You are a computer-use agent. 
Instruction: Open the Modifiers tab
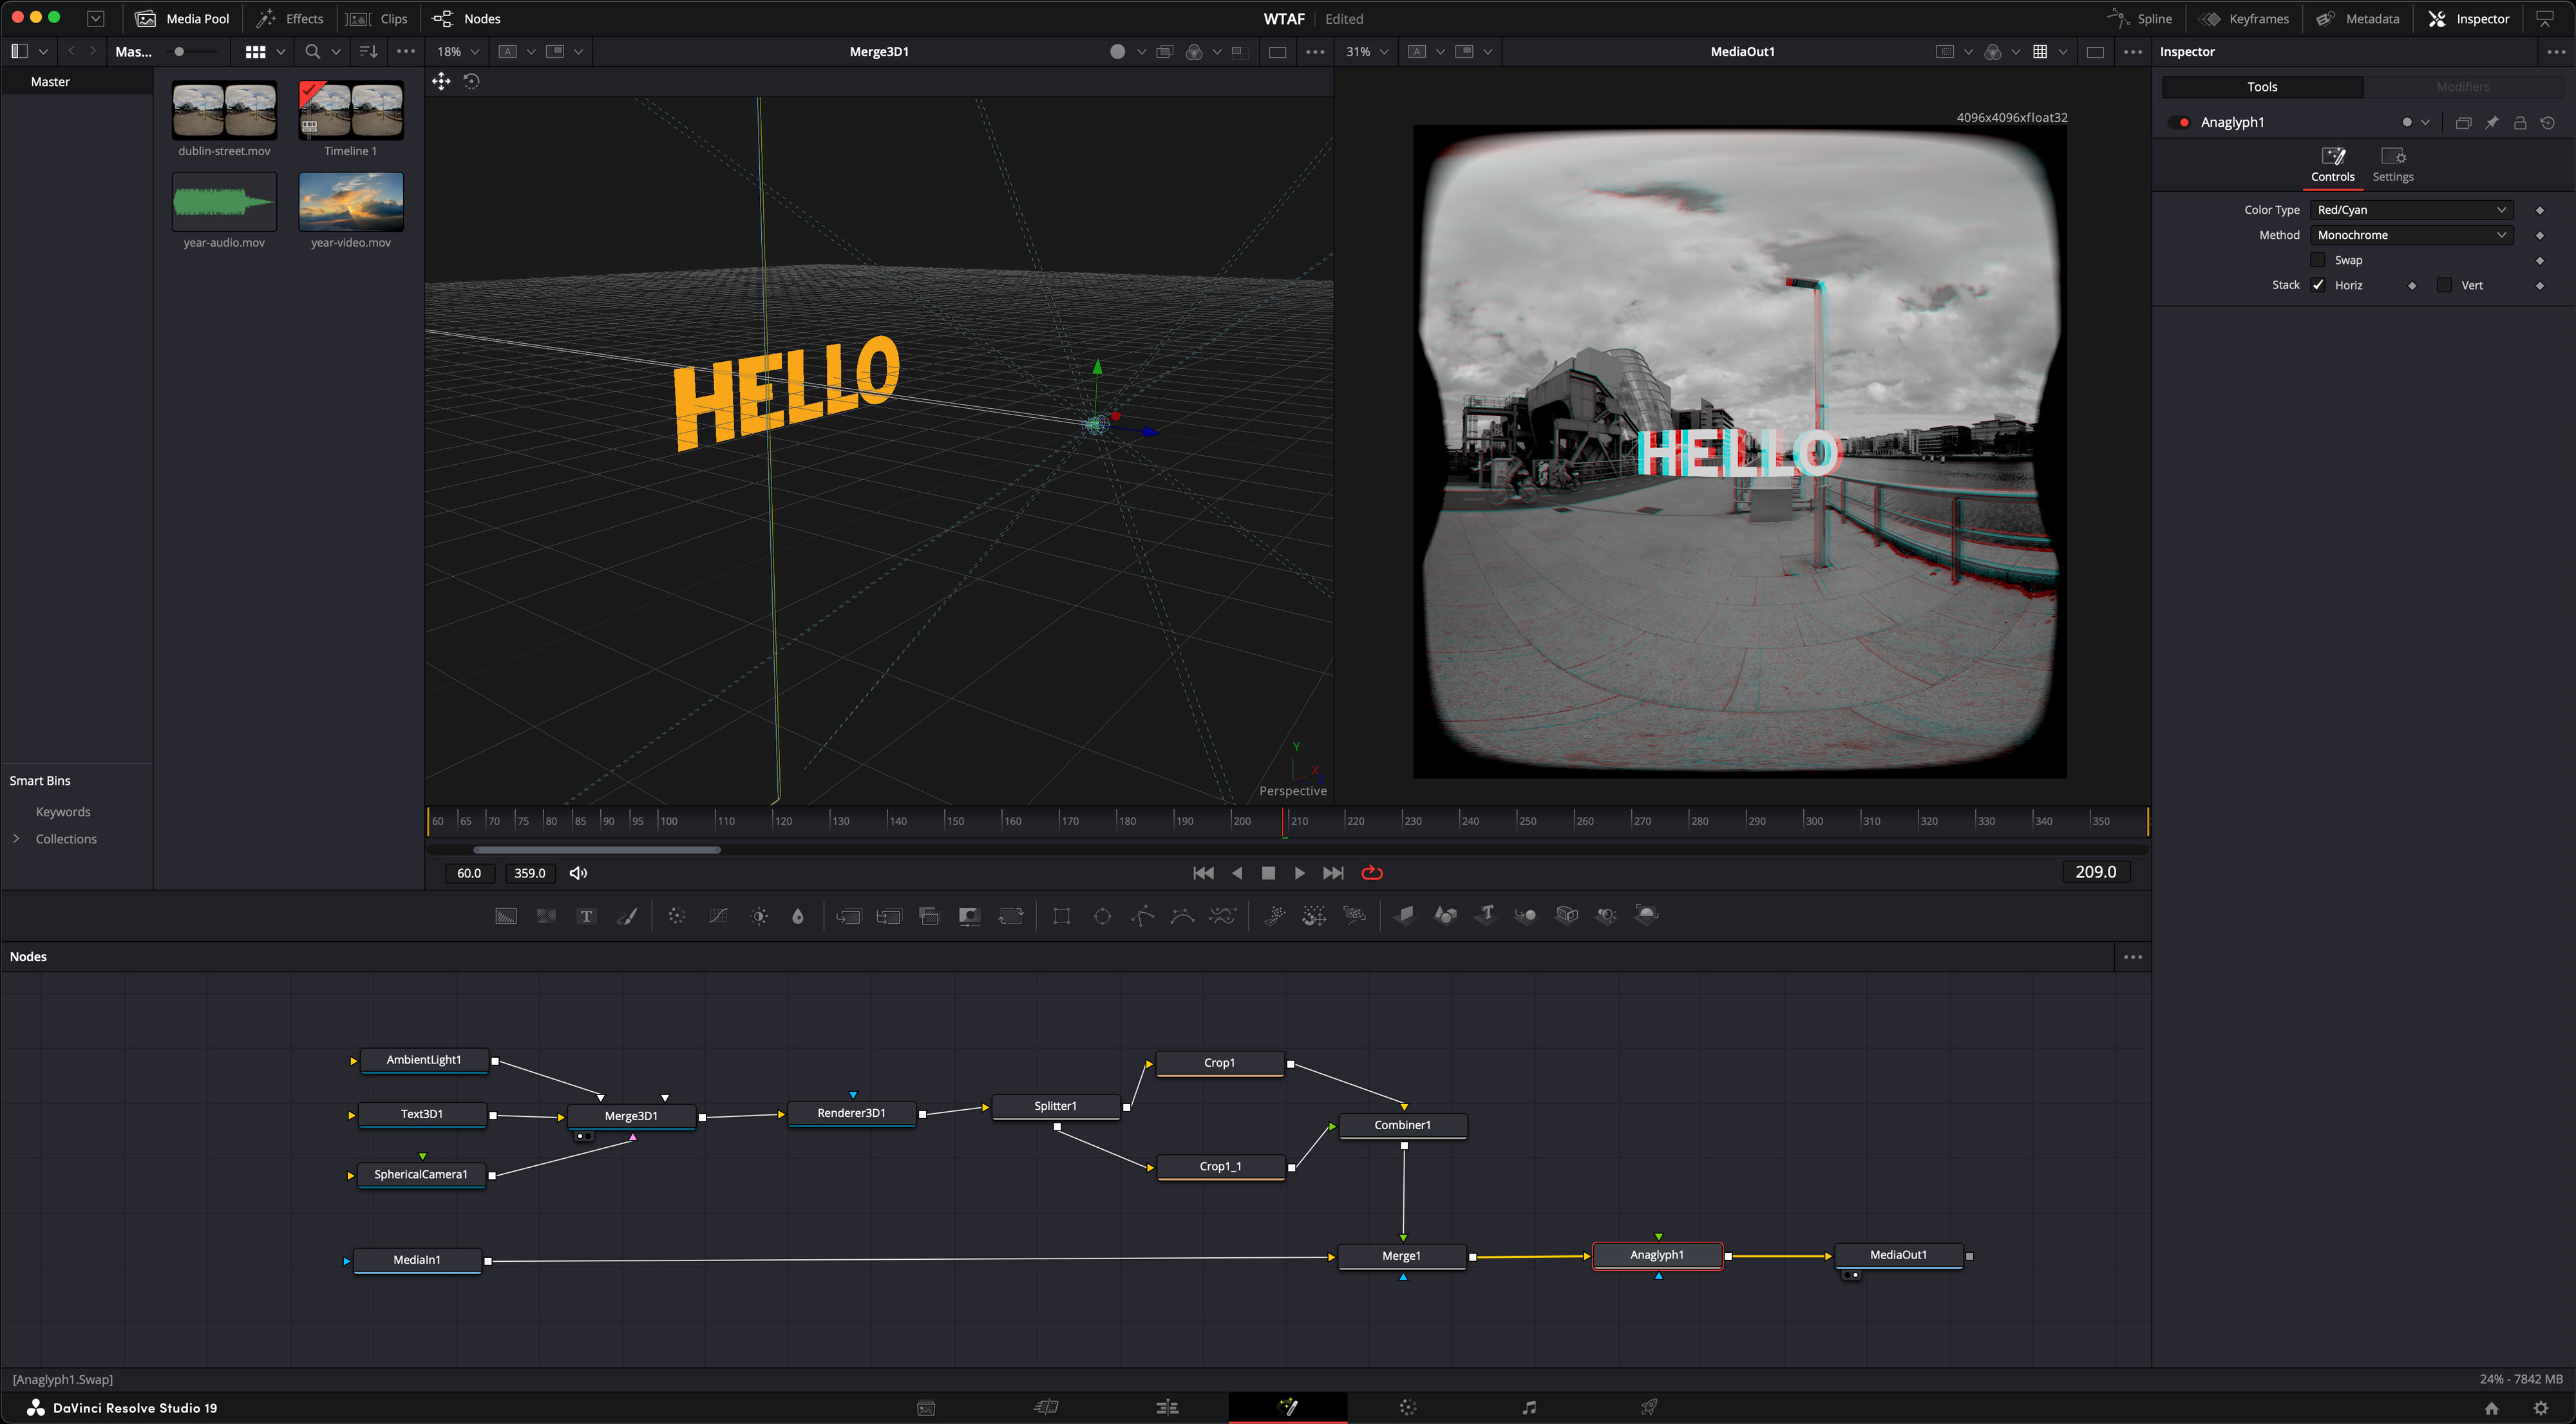click(x=2462, y=87)
